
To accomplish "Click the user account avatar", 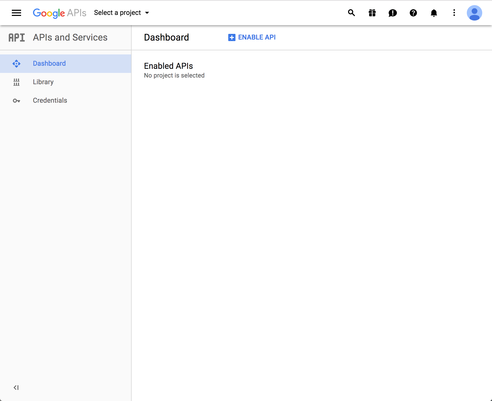I will [x=474, y=13].
